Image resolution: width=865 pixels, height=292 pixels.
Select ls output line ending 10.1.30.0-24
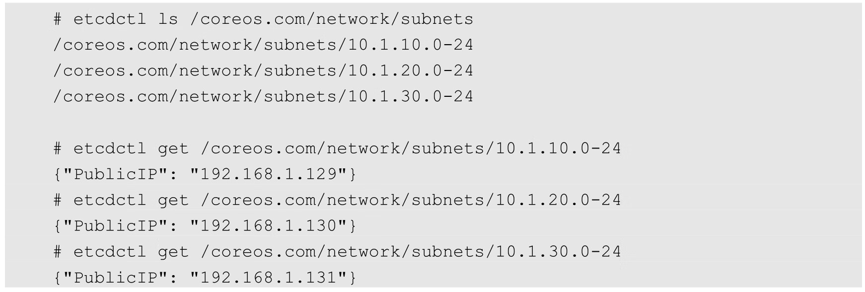263,97
